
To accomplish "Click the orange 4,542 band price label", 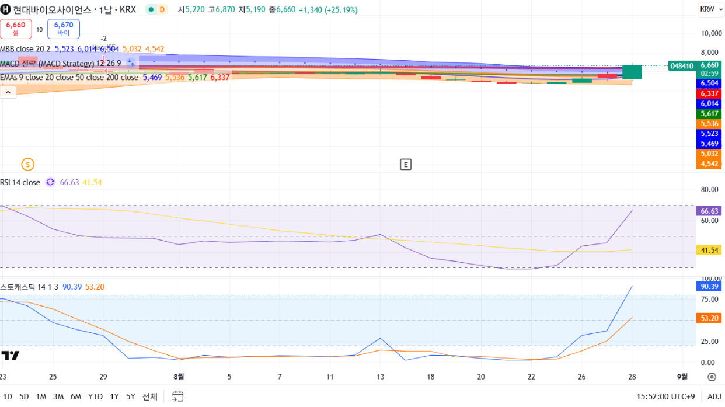I will click(710, 164).
